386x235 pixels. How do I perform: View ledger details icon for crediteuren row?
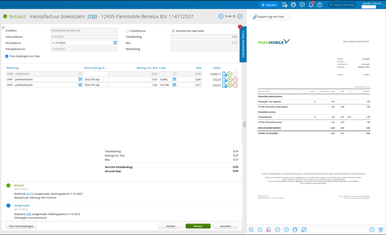(224, 74)
